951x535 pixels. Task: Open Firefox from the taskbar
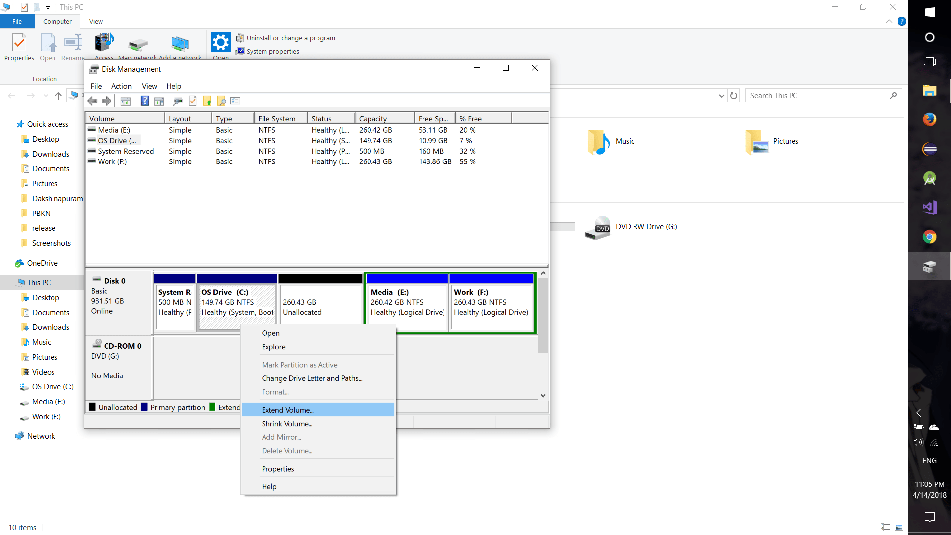tap(929, 119)
